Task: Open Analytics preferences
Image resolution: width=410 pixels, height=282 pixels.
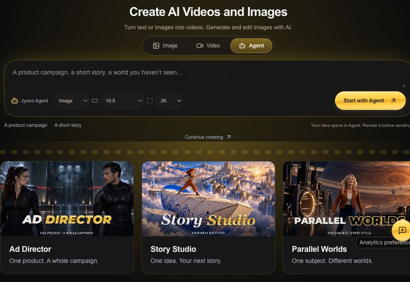Action: (x=383, y=243)
